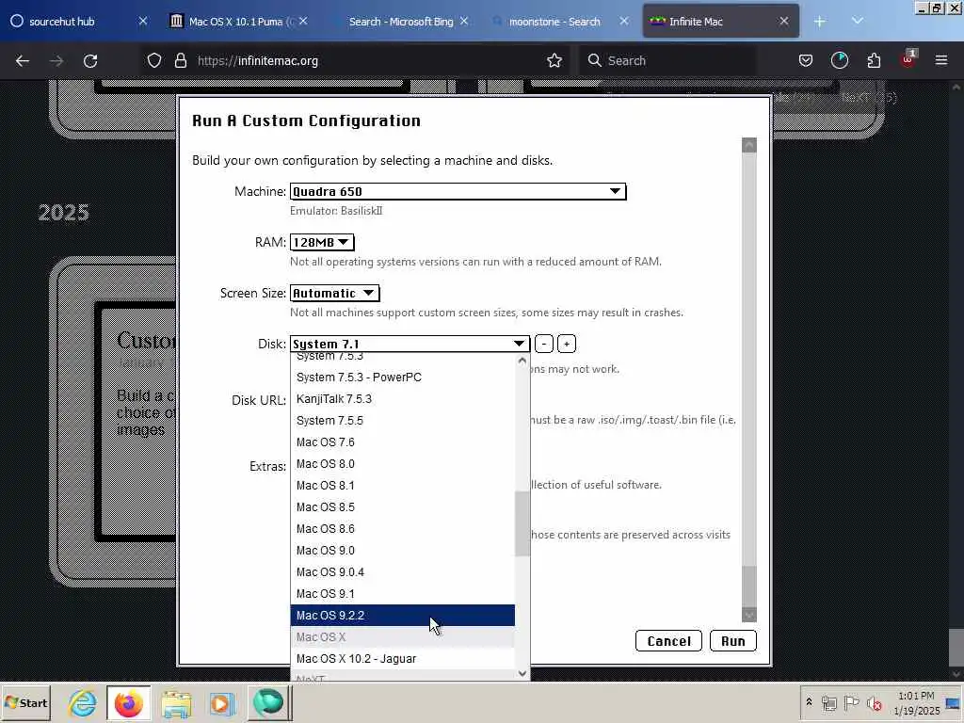Viewport: 964px width, 723px height.
Task: Open Firefox taskbar button
Action: [x=128, y=702]
